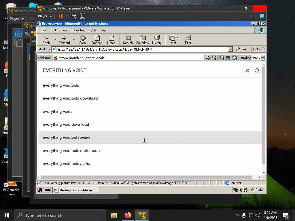Open the Tools menu
The image size is (295, 221).
click(92, 30)
